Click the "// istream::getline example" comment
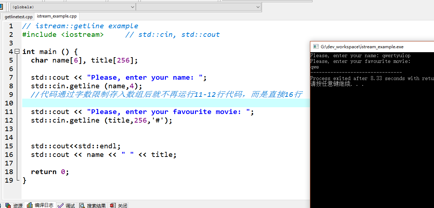Screen dimensions: 434x208 tap(80, 26)
